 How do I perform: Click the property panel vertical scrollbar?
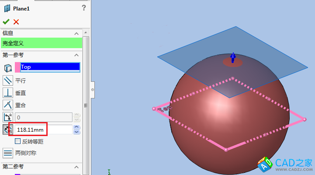pos(86,105)
